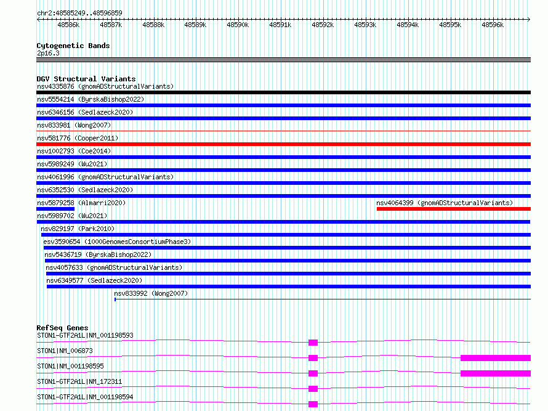The width and height of the screenshot is (548, 411).
Task: Open STON1|NM_001198595 gene label
Action: (70, 366)
